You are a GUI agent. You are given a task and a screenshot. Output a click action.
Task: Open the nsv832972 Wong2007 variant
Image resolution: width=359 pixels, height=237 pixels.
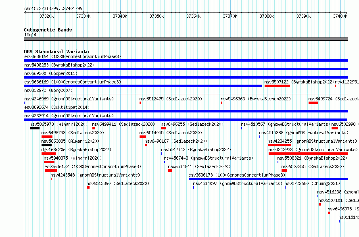click(x=48, y=90)
